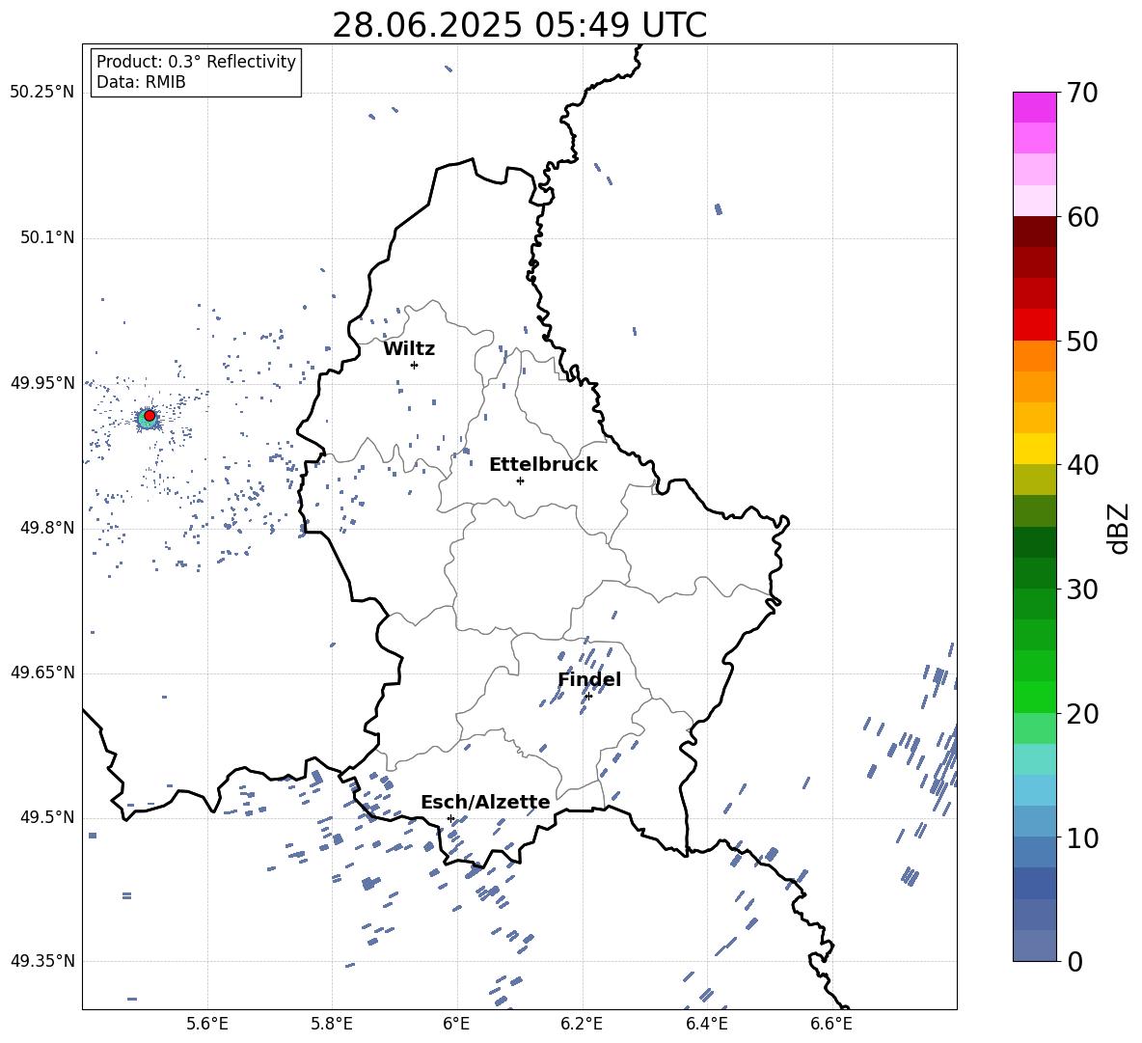
Task: Click the 5.6°E longitude label
Action: coord(207,1024)
